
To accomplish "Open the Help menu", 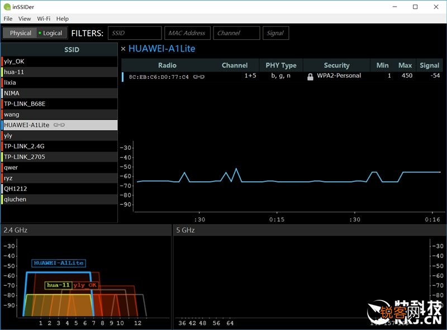I will pos(63,18).
